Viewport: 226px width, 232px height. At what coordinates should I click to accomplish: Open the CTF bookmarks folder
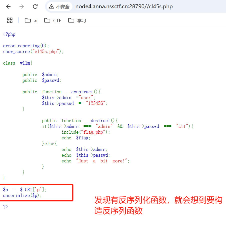pyautogui.click(x=52, y=21)
